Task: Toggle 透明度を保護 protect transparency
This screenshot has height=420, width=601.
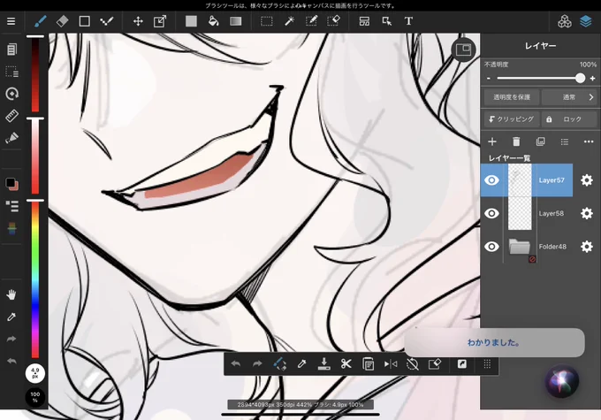Action: (512, 97)
